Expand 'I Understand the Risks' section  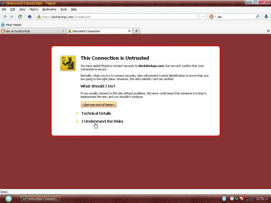102,121
